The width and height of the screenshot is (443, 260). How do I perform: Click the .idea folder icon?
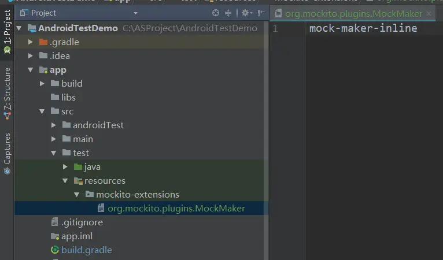point(43,55)
